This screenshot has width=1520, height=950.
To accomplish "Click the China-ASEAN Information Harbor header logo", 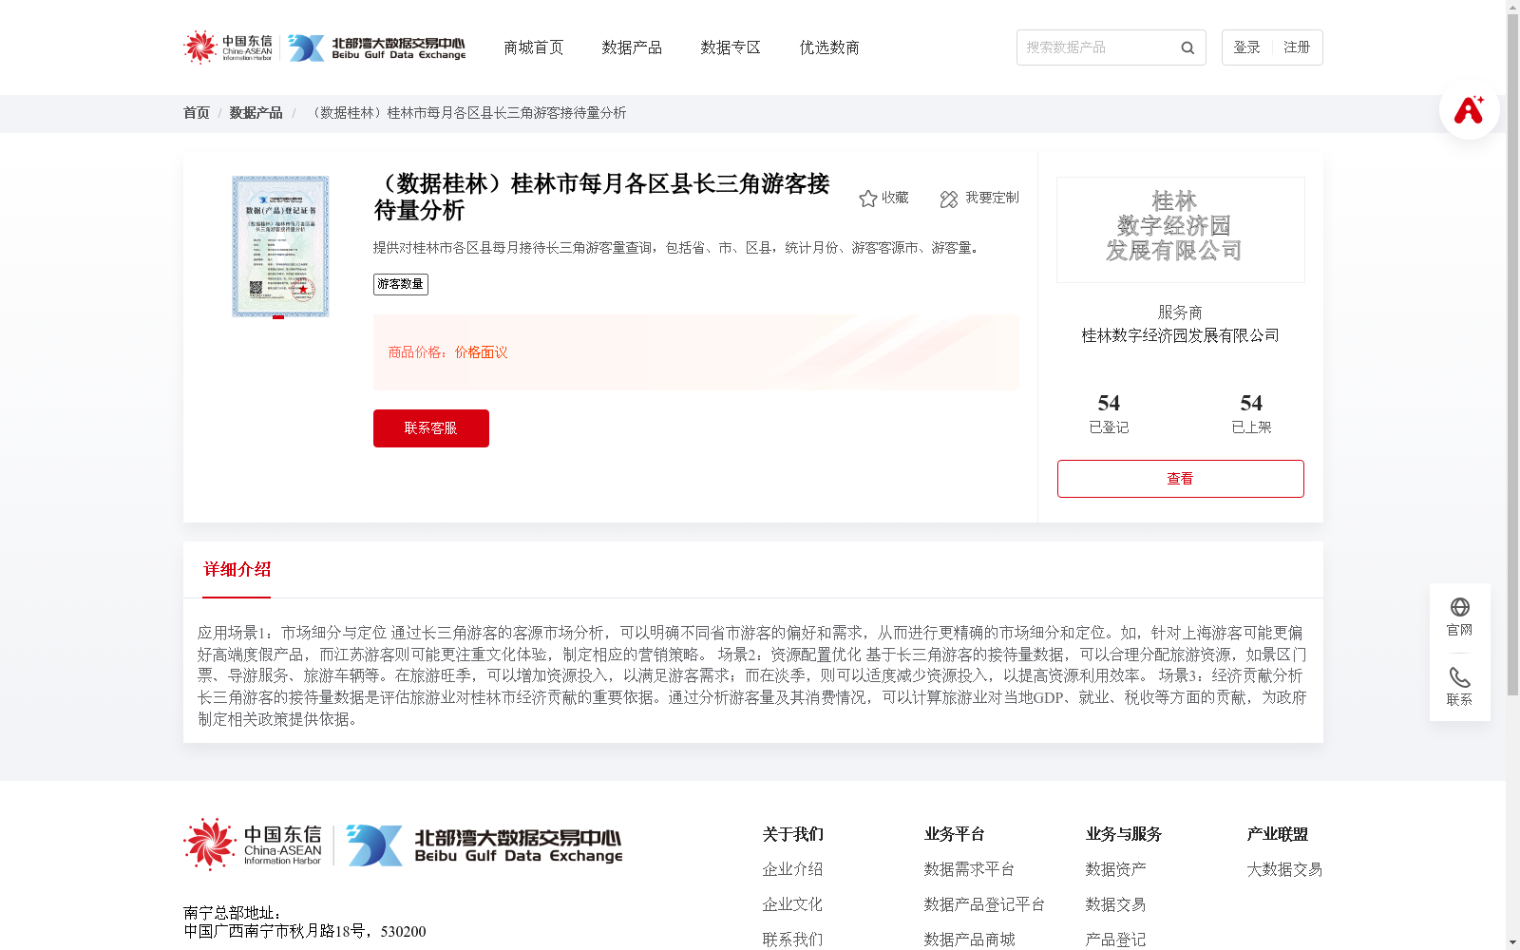I will coord(228,47).
